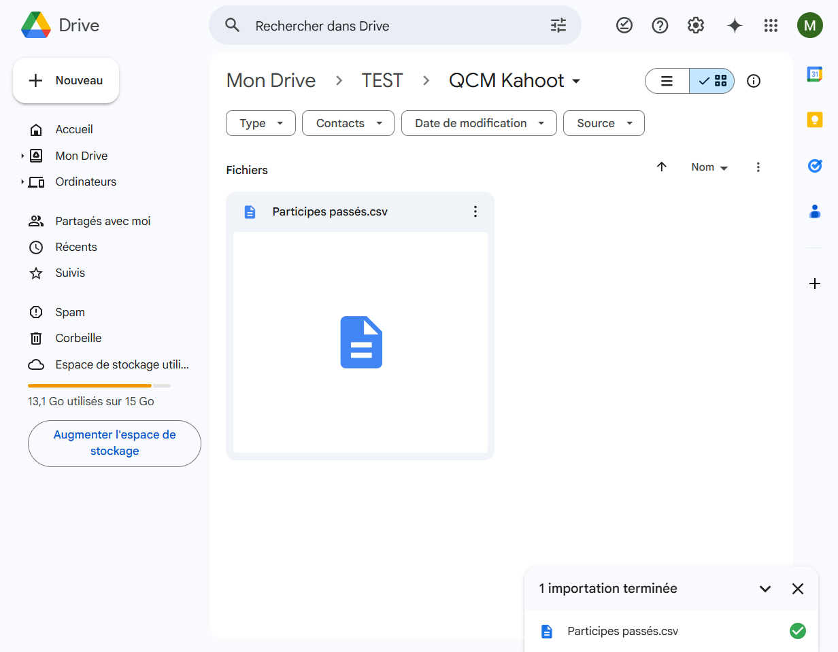
Task: Open the more actions menu on the Participes passés.csv card
Action: coord(475,211)
